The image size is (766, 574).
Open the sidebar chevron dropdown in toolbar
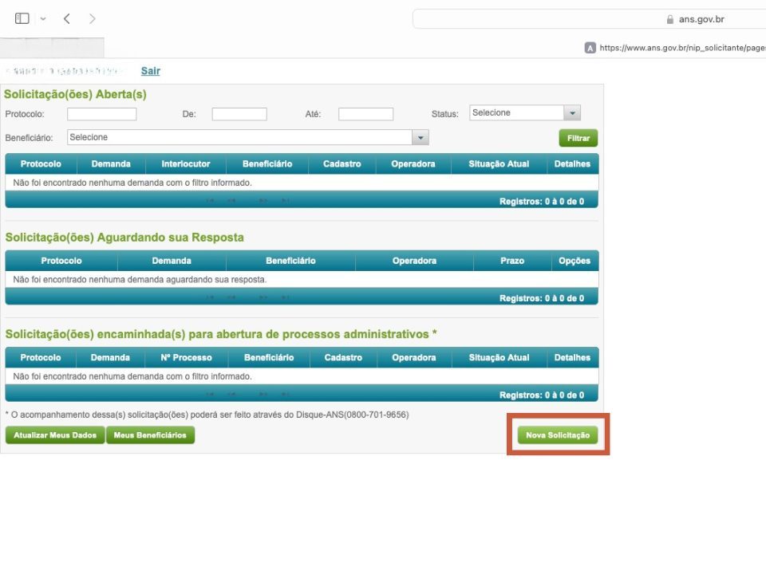click(x=43, y=18)
